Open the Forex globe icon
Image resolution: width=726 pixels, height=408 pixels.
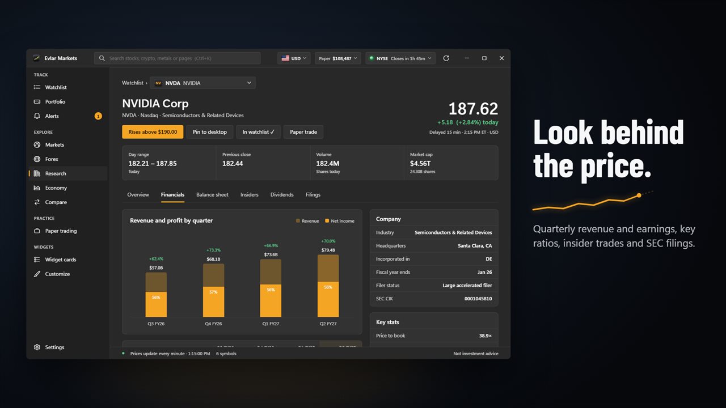tap(37, 159)
